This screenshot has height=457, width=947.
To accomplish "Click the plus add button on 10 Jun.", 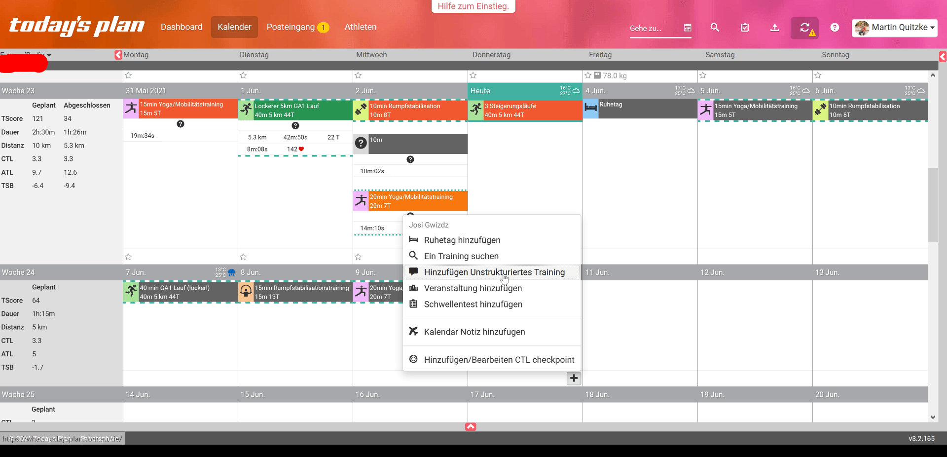I will tap(574, 379).
